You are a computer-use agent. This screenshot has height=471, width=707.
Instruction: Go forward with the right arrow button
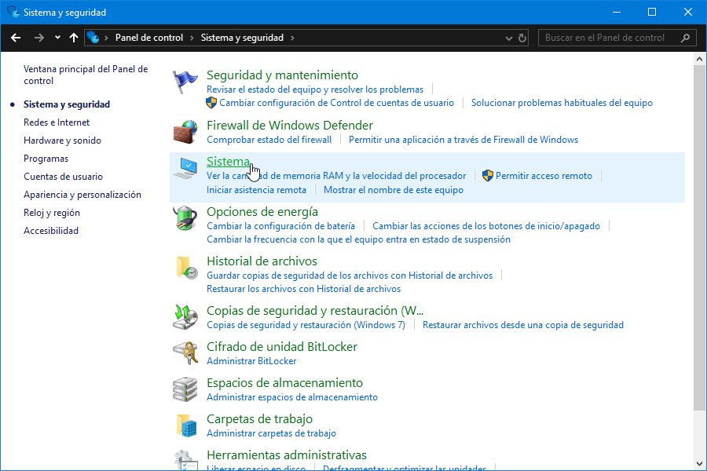tap(39, 38)
